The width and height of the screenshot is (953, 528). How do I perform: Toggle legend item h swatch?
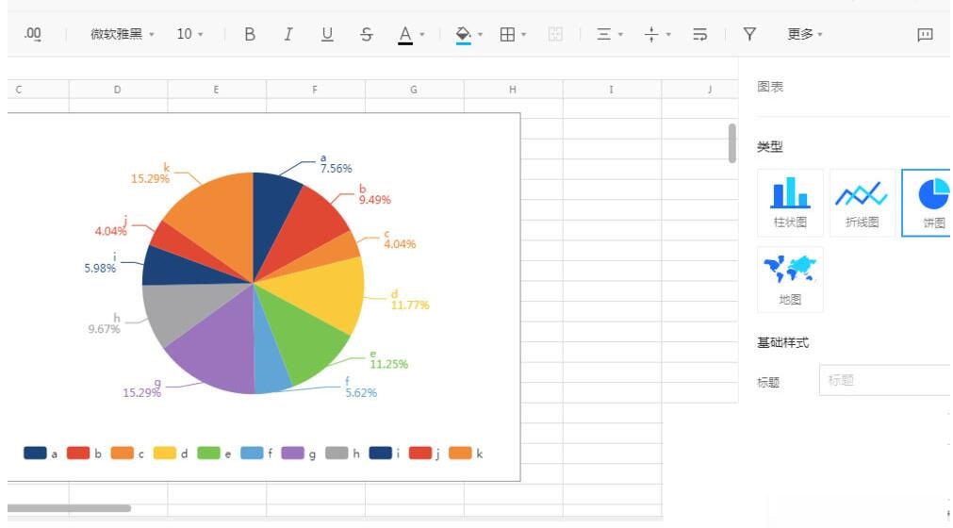pyautogui.click(x=337, y=454)
